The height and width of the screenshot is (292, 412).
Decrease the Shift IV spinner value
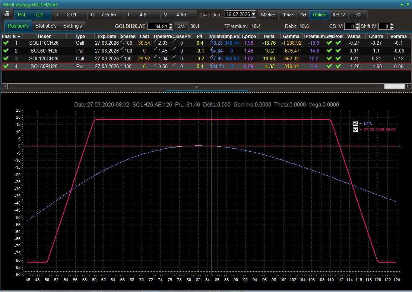[392, 28]
